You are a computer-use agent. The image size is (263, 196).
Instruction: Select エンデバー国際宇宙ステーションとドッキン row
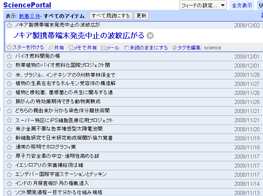pos(133,175)
